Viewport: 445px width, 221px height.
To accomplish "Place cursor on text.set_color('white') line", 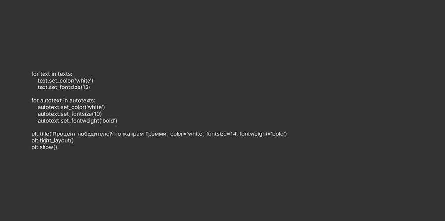I will tap(65, 81).
